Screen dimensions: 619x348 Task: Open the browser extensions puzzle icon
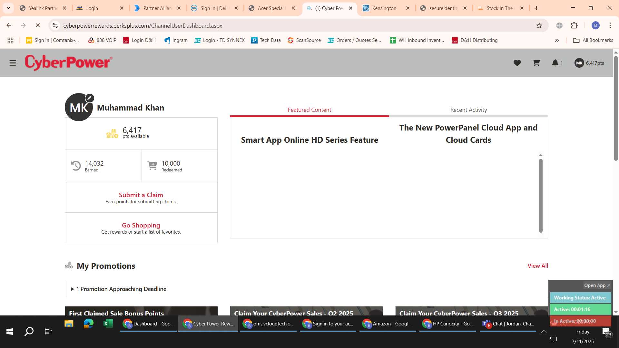coord(574,25)
